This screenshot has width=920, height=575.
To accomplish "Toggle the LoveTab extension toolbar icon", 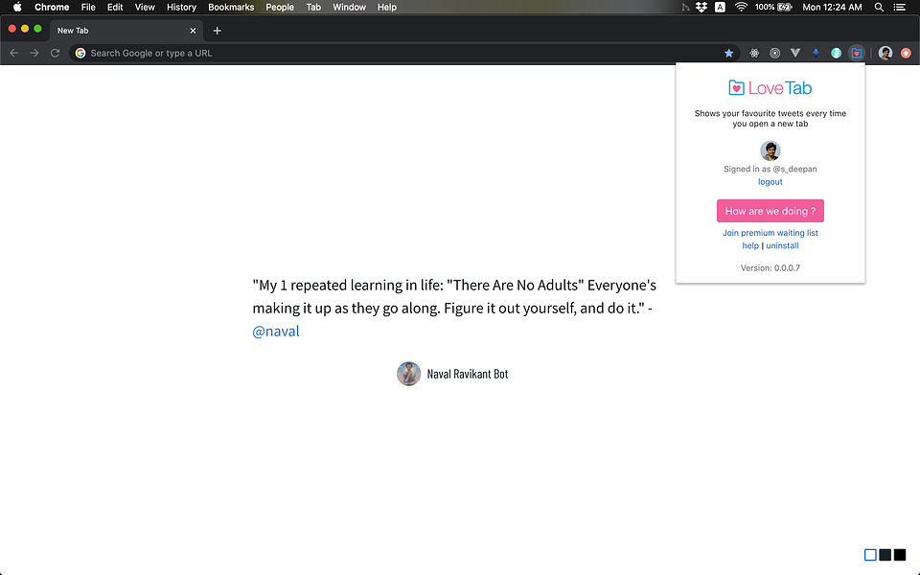I will point(857,54).
